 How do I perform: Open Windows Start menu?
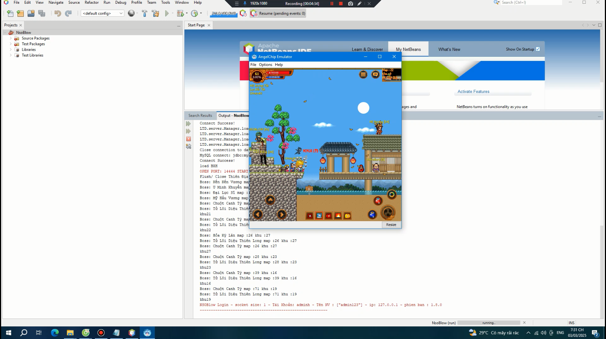click(9, 333)
